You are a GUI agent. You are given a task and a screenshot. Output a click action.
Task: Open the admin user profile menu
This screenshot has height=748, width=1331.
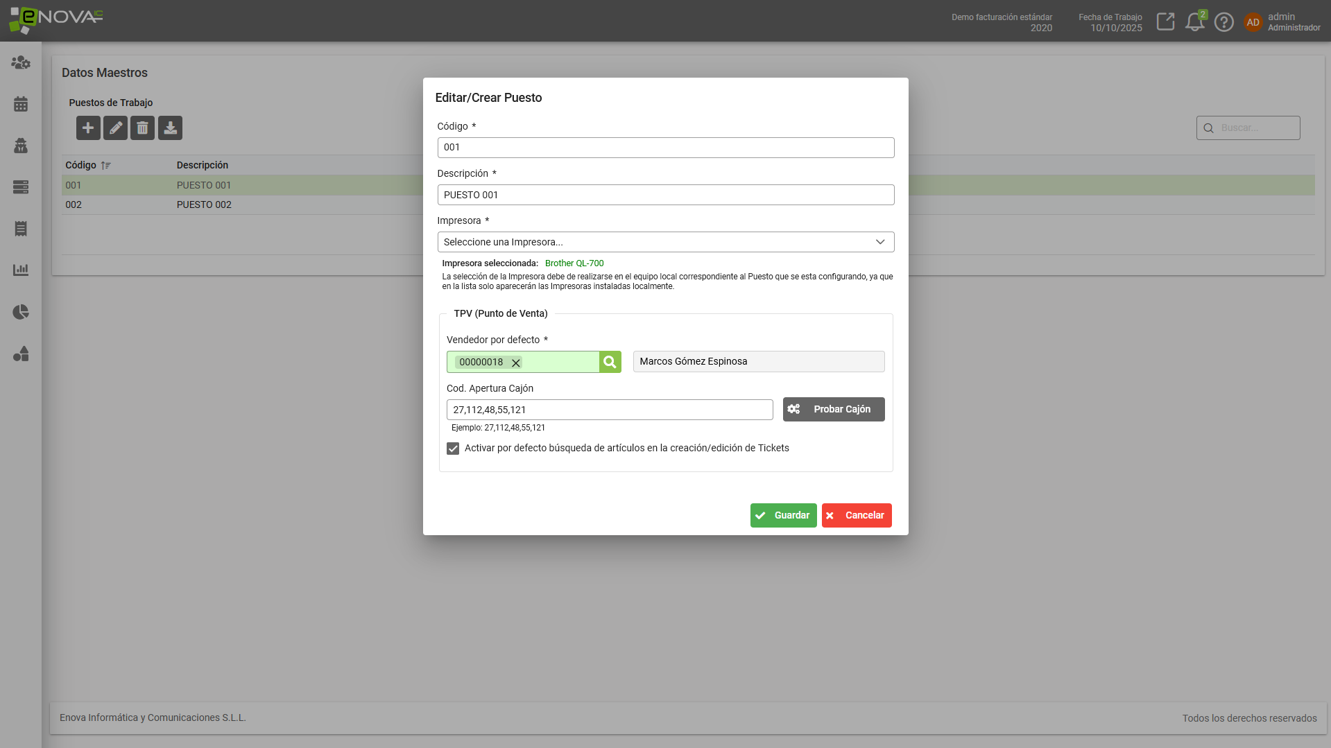tap(1282, 22)
